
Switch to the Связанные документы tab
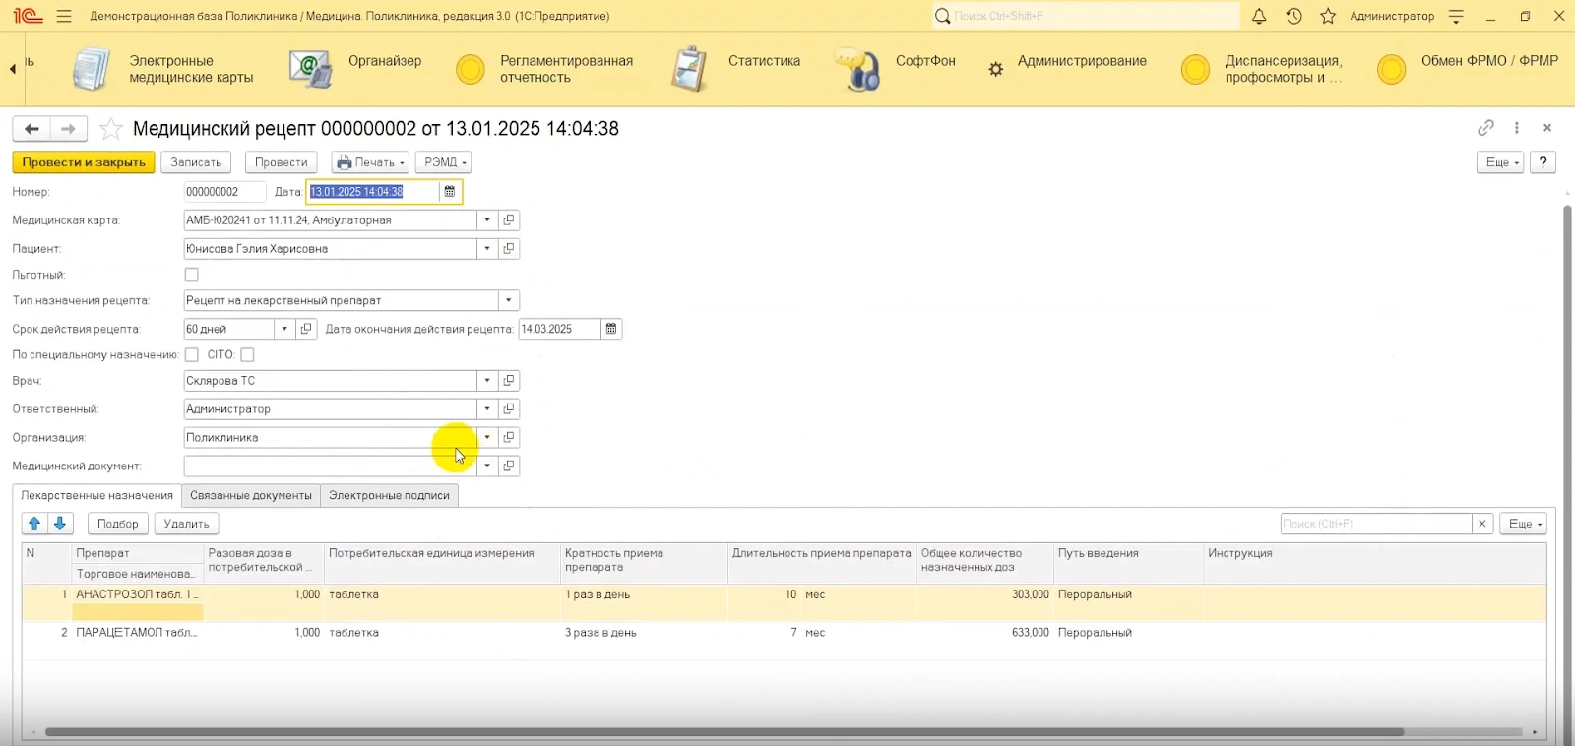point(251,495)
